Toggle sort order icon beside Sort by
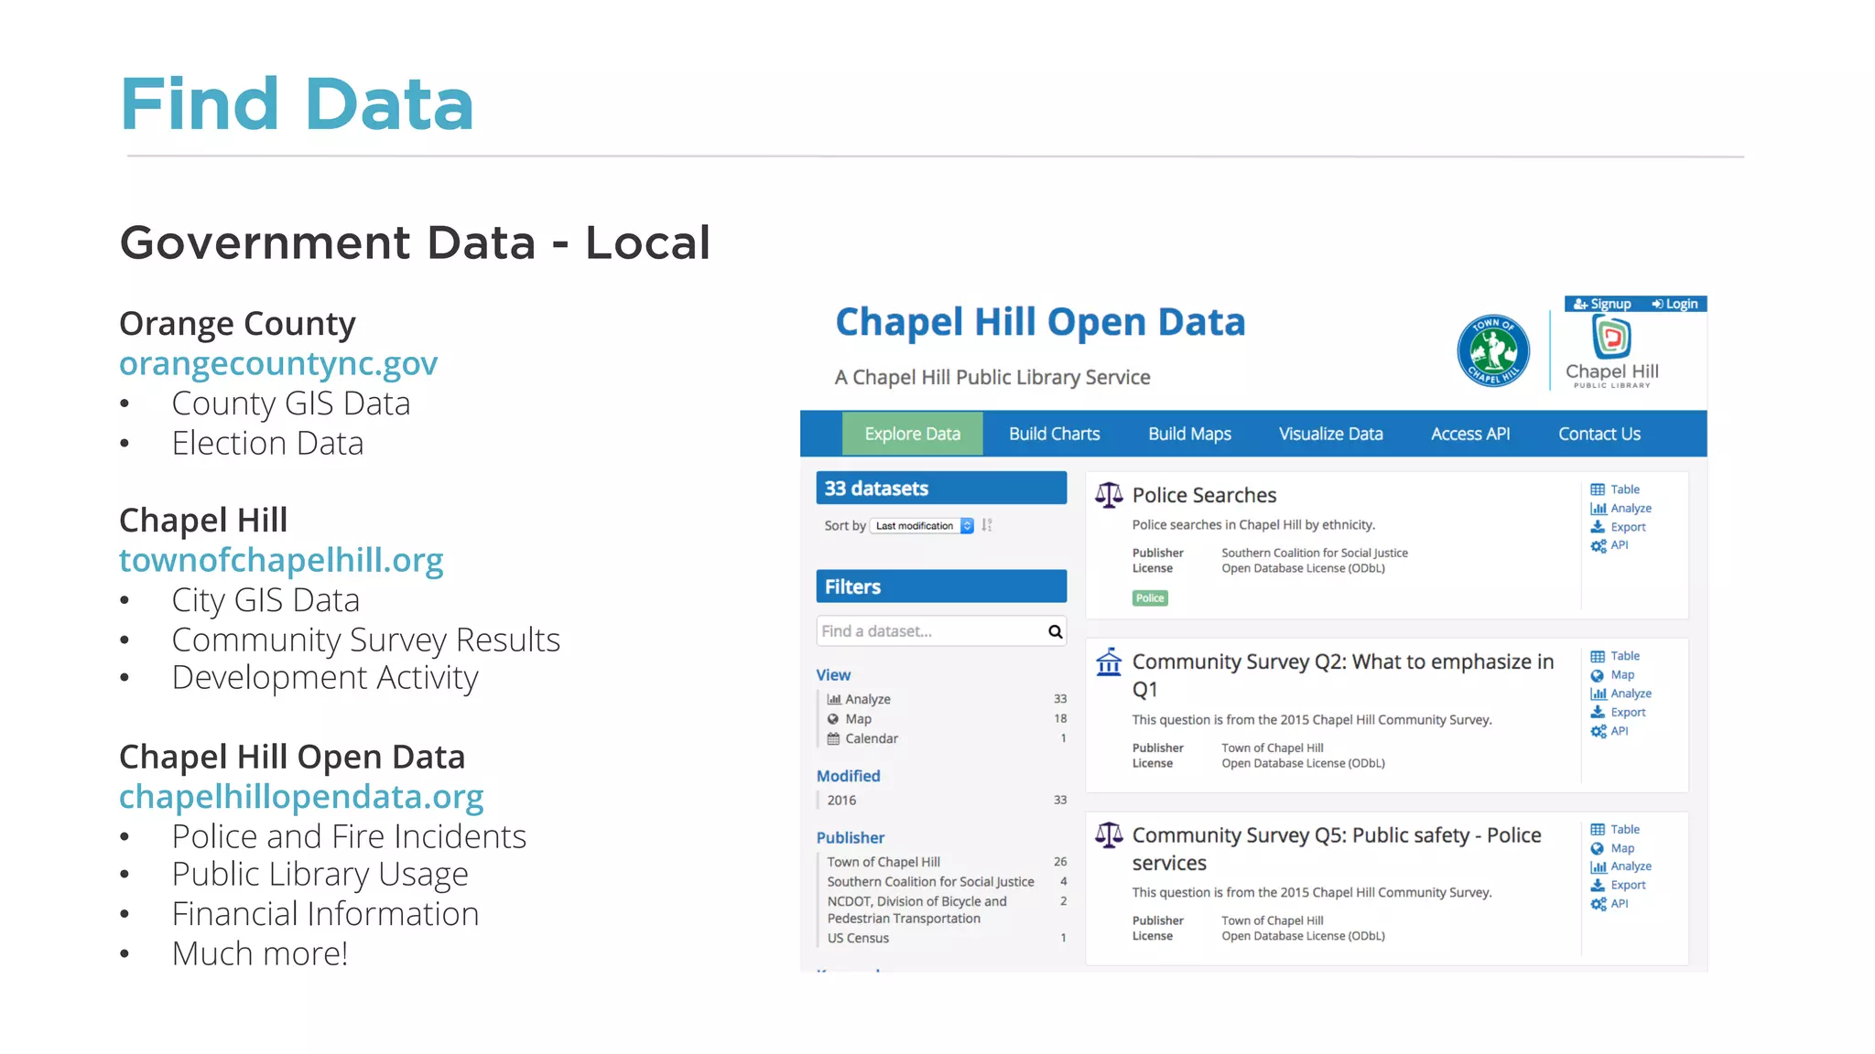1875x1054 pixels. pos(987,525)
